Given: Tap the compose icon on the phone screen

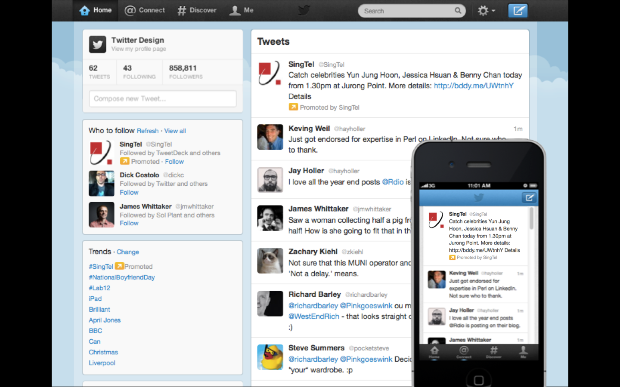Looking at the screenshot, I should 529,198.
